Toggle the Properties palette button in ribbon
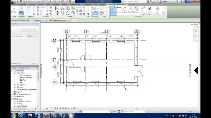 [x=21, y=13]
